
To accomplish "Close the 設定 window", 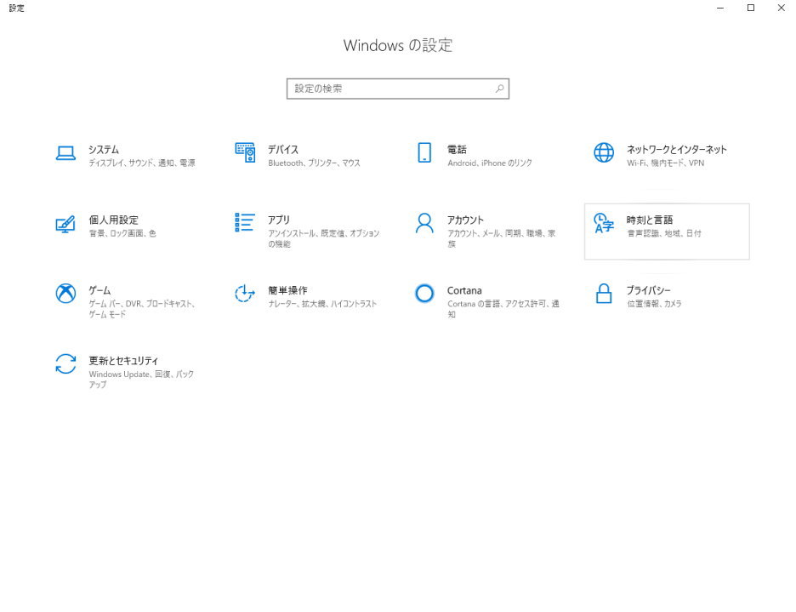I will [782, 8].
